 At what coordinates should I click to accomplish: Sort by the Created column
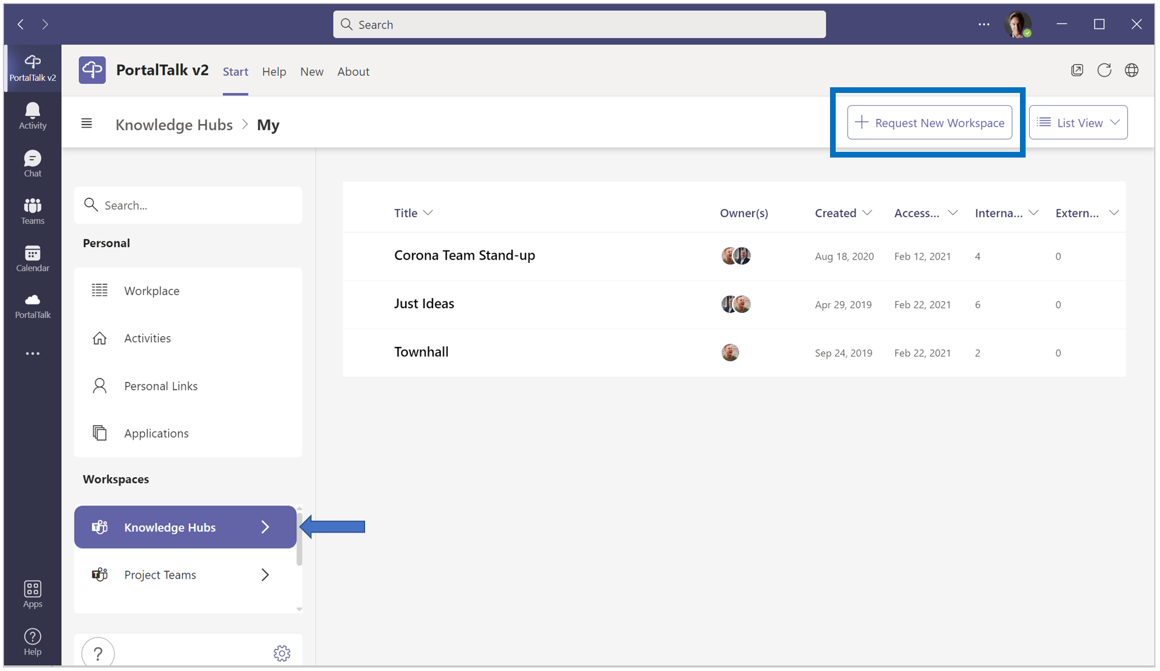[x=843, y=213]
